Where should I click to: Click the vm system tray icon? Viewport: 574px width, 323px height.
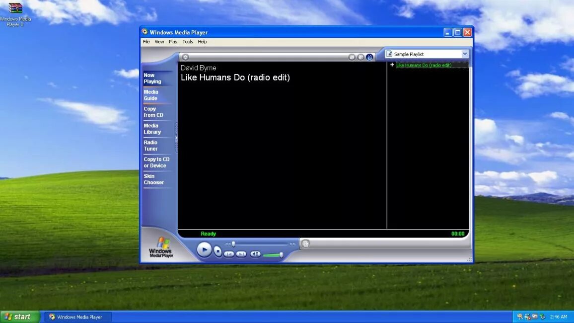click(x=535, y=317)
